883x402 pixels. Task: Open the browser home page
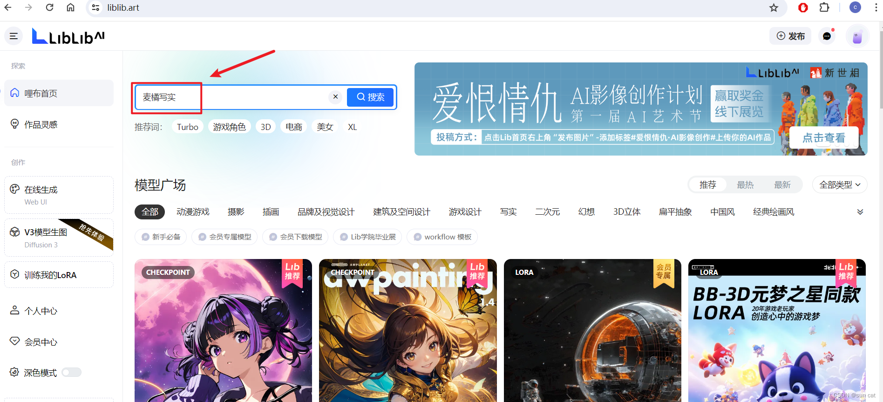point(70,7)
